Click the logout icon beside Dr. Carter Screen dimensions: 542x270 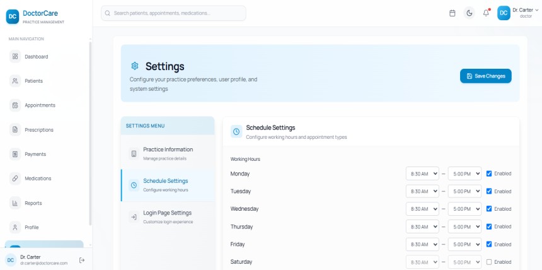pyautogui.click(x=82, y=260)
